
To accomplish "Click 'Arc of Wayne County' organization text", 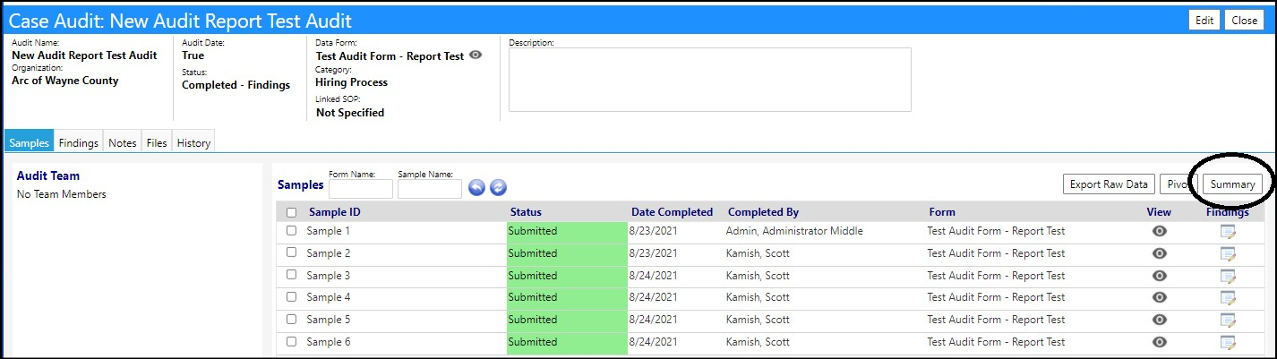I will click(x=65, y=80).
